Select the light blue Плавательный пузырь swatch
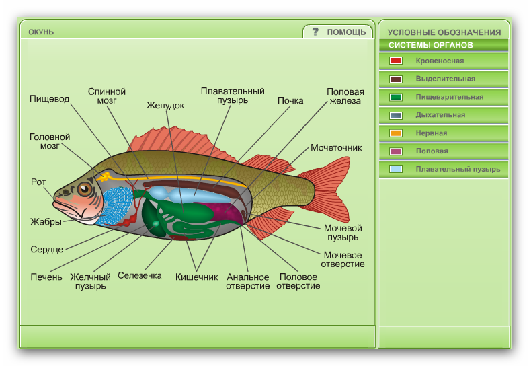Viewport: 529px width, 366px height. coord(396,169)
